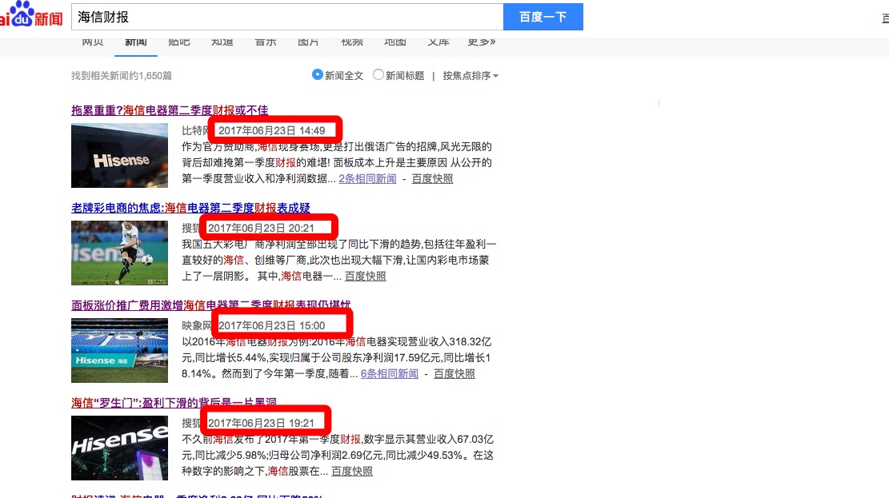Open headline 老牌彩电商的焦虑

(x=190, y=208)
